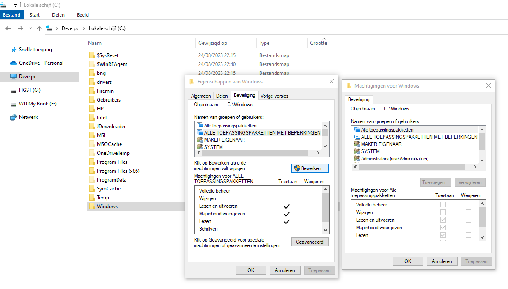
Task: Open the Program Files (x86) folder icon
Action: 92,171
